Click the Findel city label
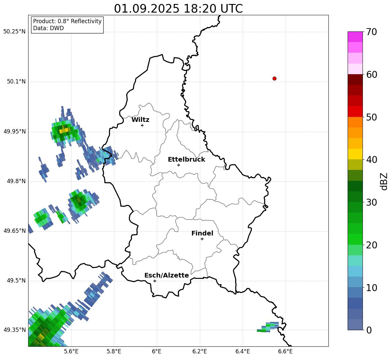Viewport: 392px width, 358px height. pyautogui.click(x=202, y=233)
